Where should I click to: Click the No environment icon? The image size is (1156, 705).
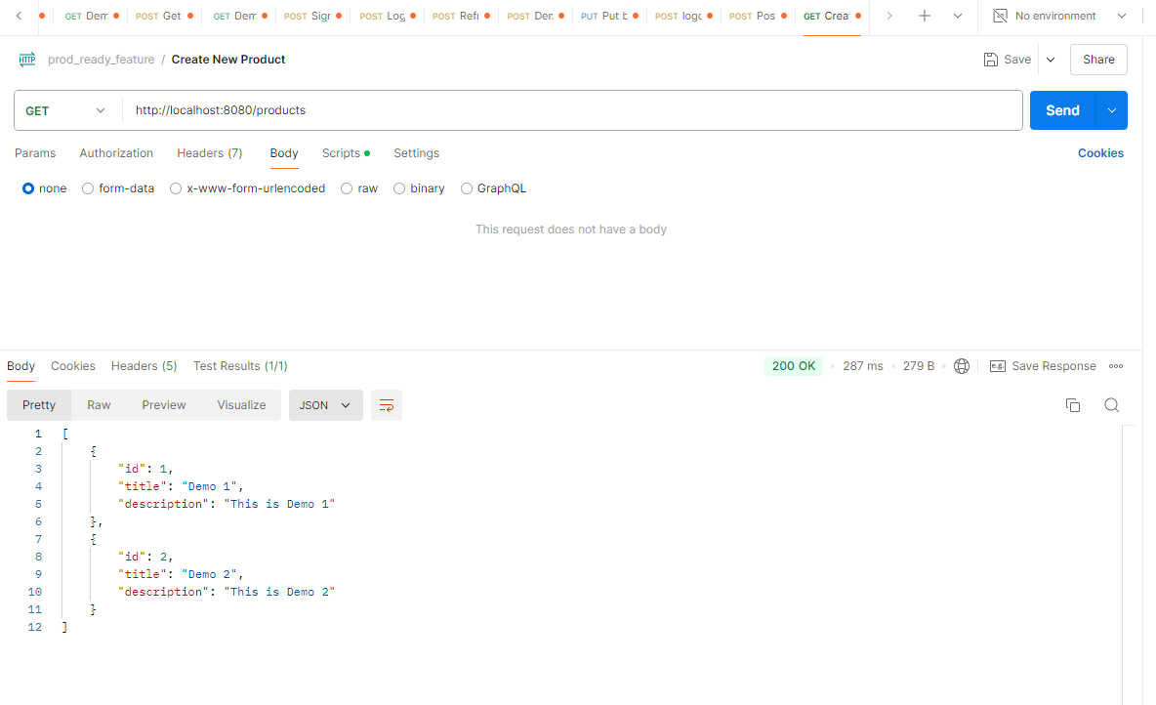(1000, 16)
